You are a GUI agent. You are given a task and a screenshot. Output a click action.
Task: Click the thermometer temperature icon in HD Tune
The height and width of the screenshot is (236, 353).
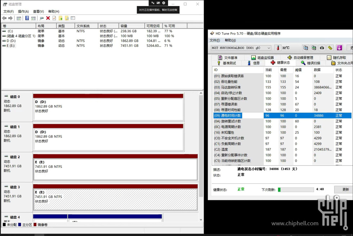(x=278, y=48)
